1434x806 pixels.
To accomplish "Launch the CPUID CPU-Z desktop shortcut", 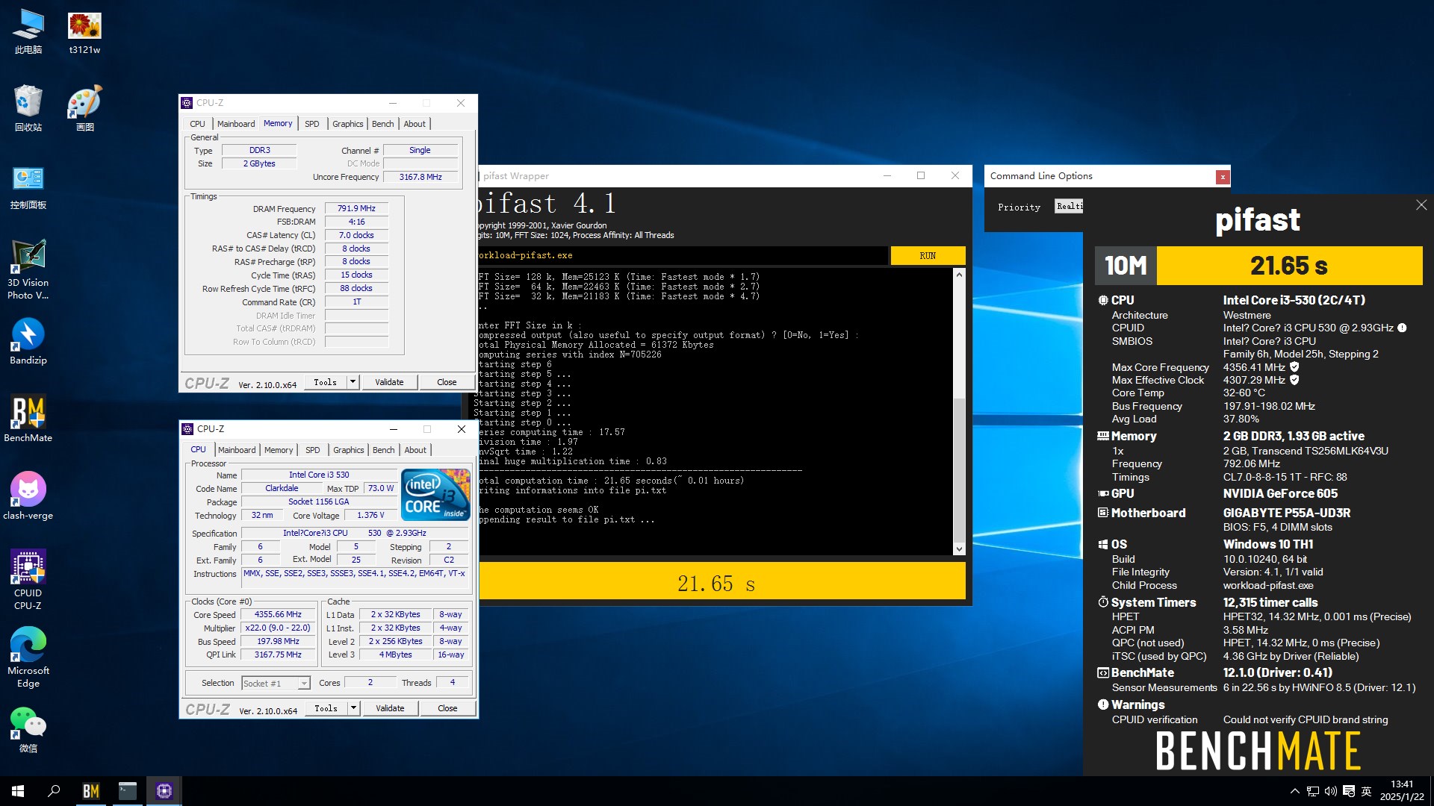I will [x=28, y=581].
